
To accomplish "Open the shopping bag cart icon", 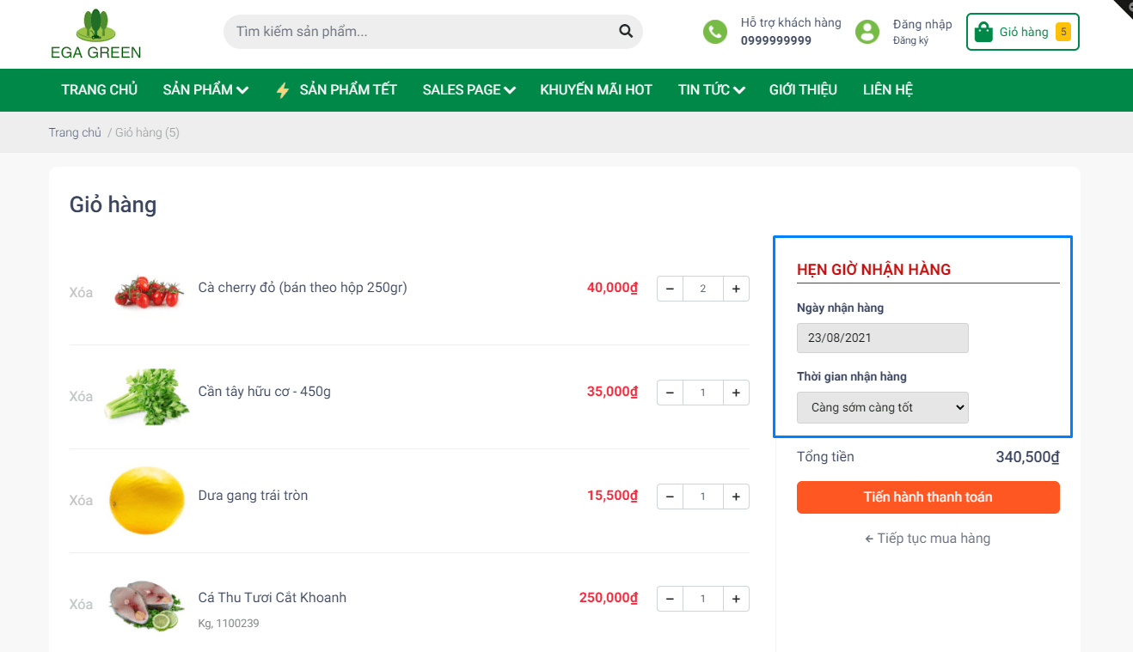I will [x=983, y=32].
